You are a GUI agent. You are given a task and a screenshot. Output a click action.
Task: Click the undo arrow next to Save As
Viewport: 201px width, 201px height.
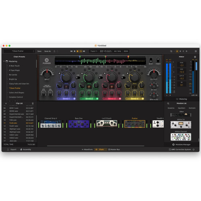click(54, 51)
